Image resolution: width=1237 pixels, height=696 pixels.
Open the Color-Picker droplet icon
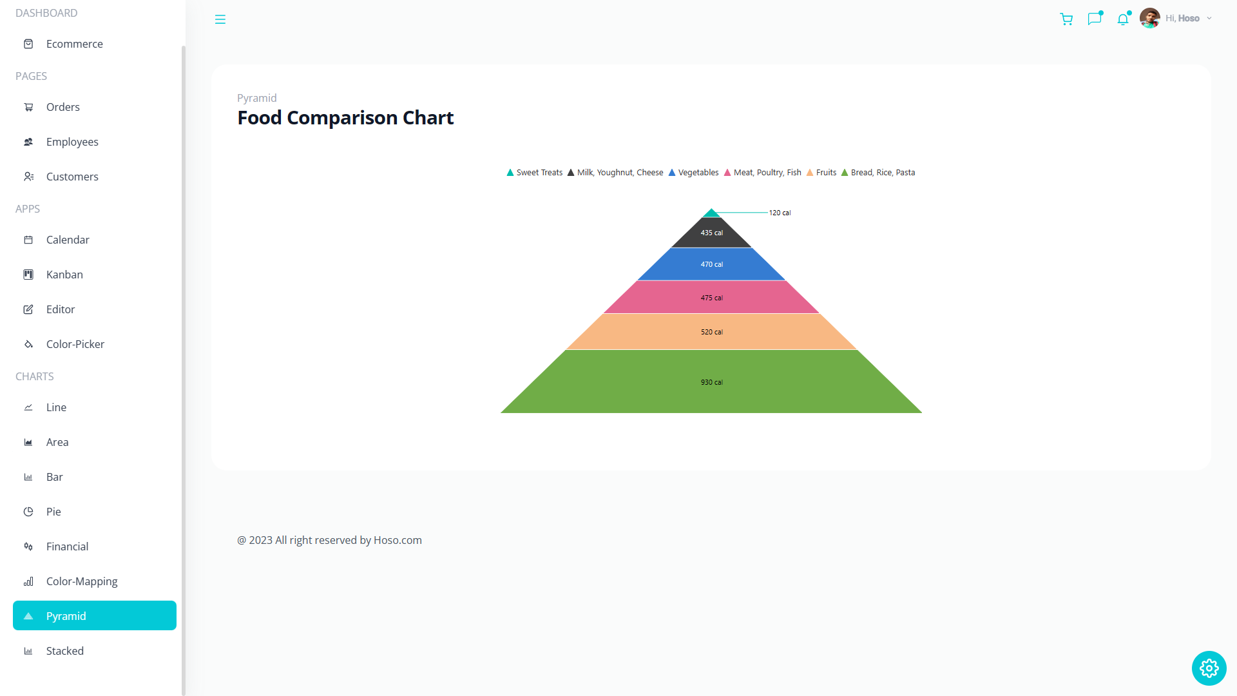28,344
